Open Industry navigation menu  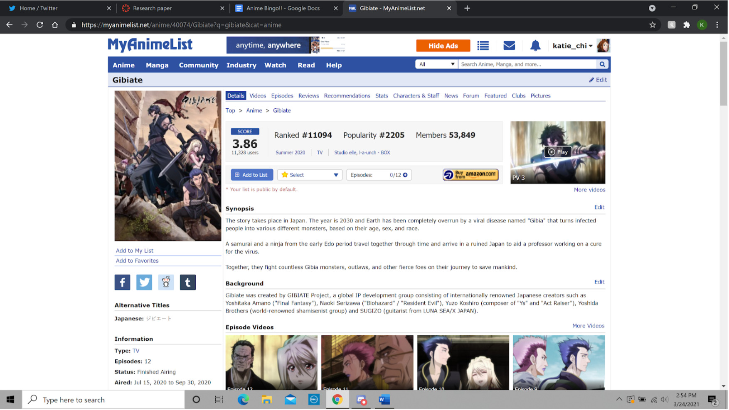(242, 65)
